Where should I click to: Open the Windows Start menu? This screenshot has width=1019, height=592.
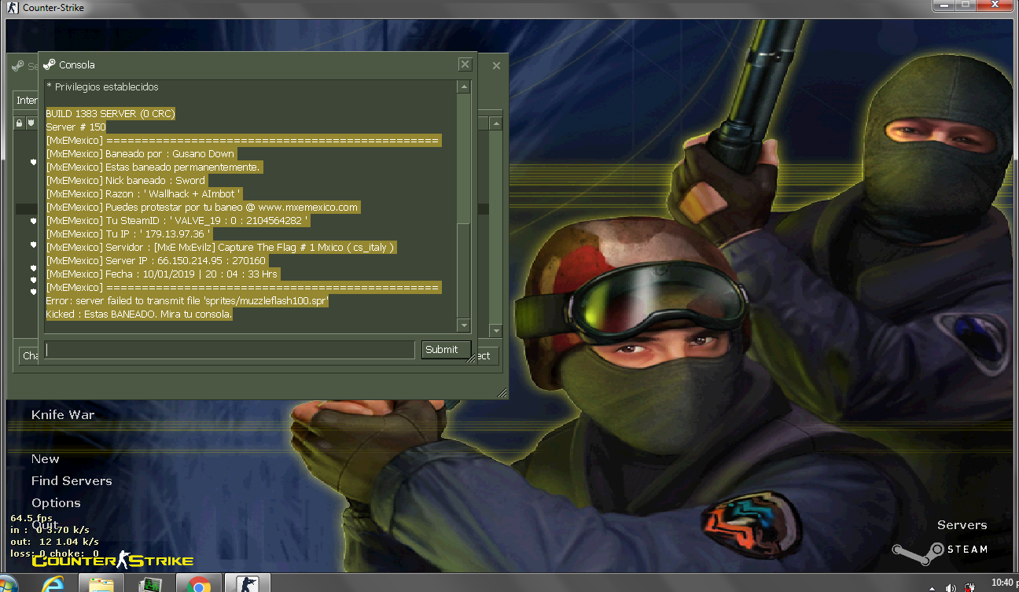pyautogui.click(x=6, y=585)
